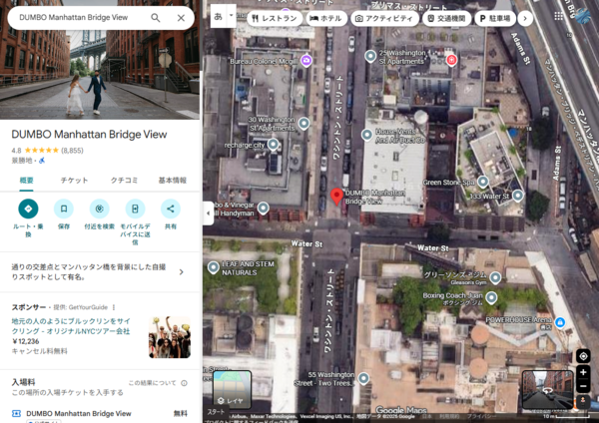Click the recharge city marker
This screenshot has height=423, width=599.
click(273, 145)
